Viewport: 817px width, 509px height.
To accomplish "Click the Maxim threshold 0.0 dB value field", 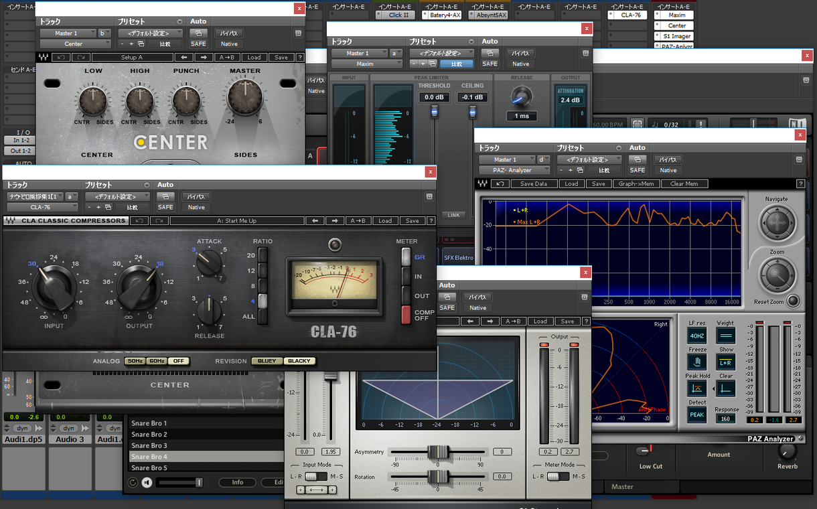I will 434,97.
